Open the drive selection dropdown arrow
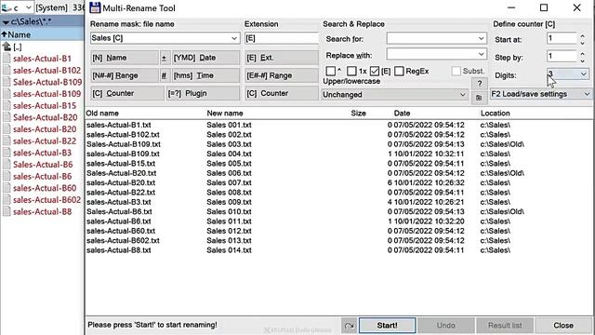Screen dimensions: 595x335 click(x=29, y=7)
